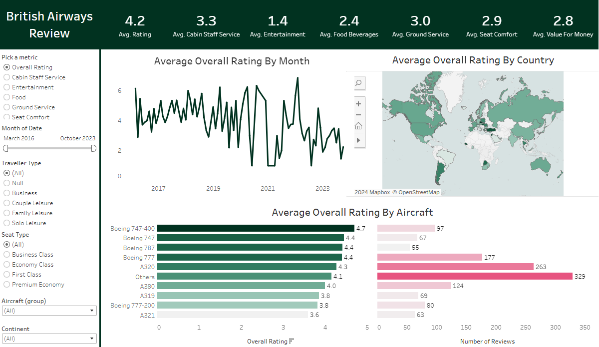Filter Traveller Type to Null
599x347 pixels.
click(6, 183)
